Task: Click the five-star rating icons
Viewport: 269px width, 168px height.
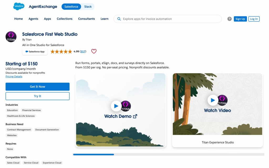Action: click(x=61, y=51)
